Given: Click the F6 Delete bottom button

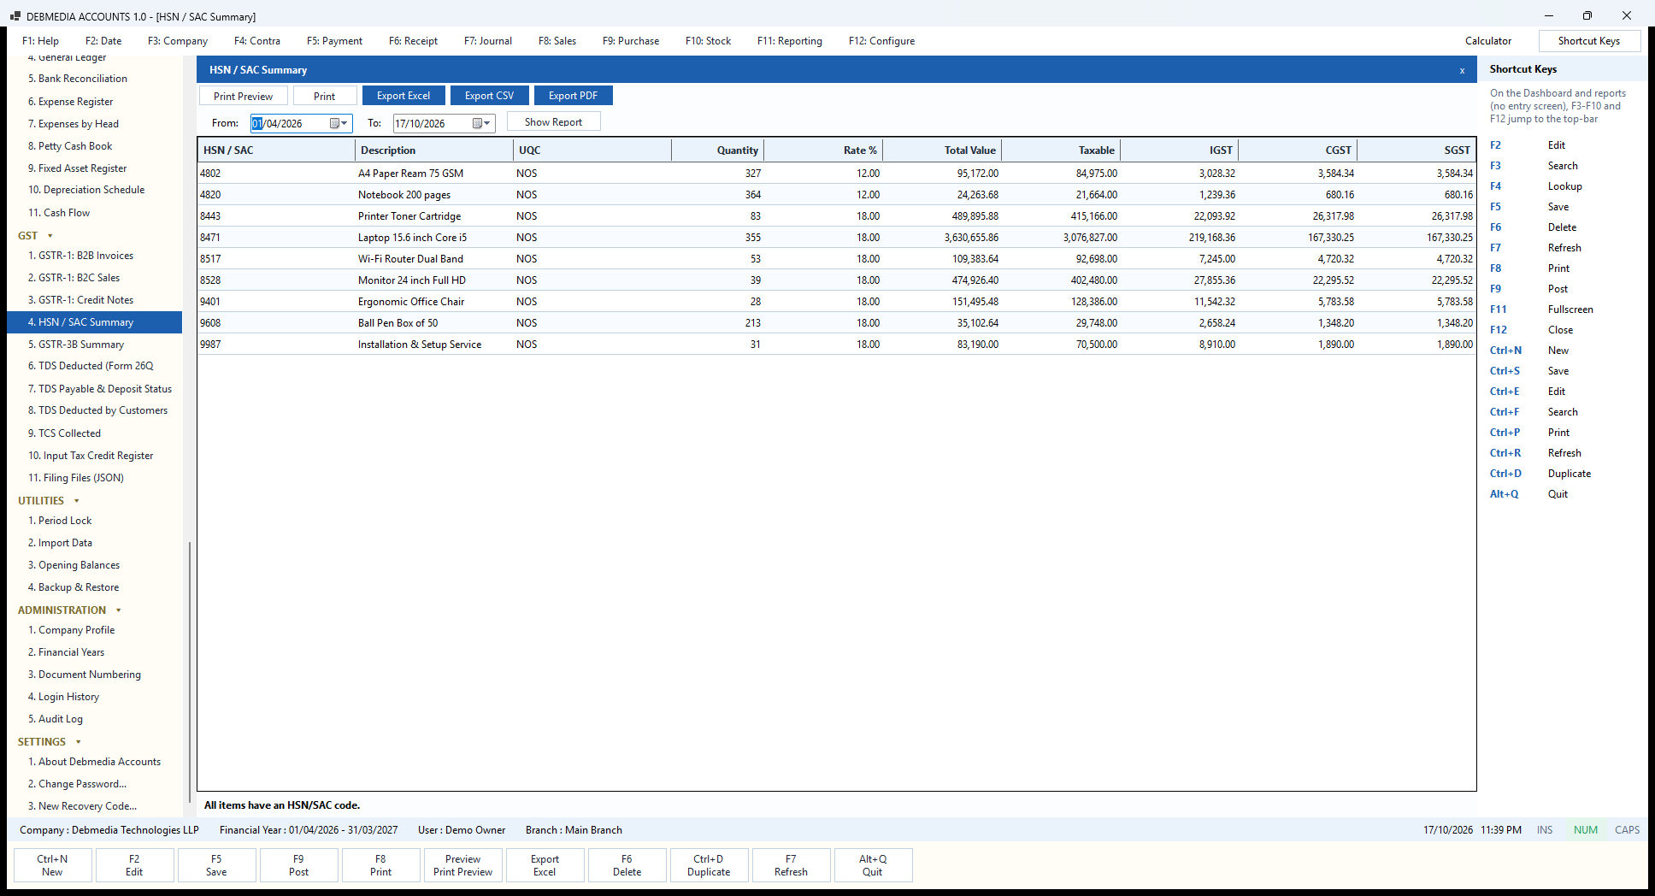Looking at the screenshot, I should [627, 865].
